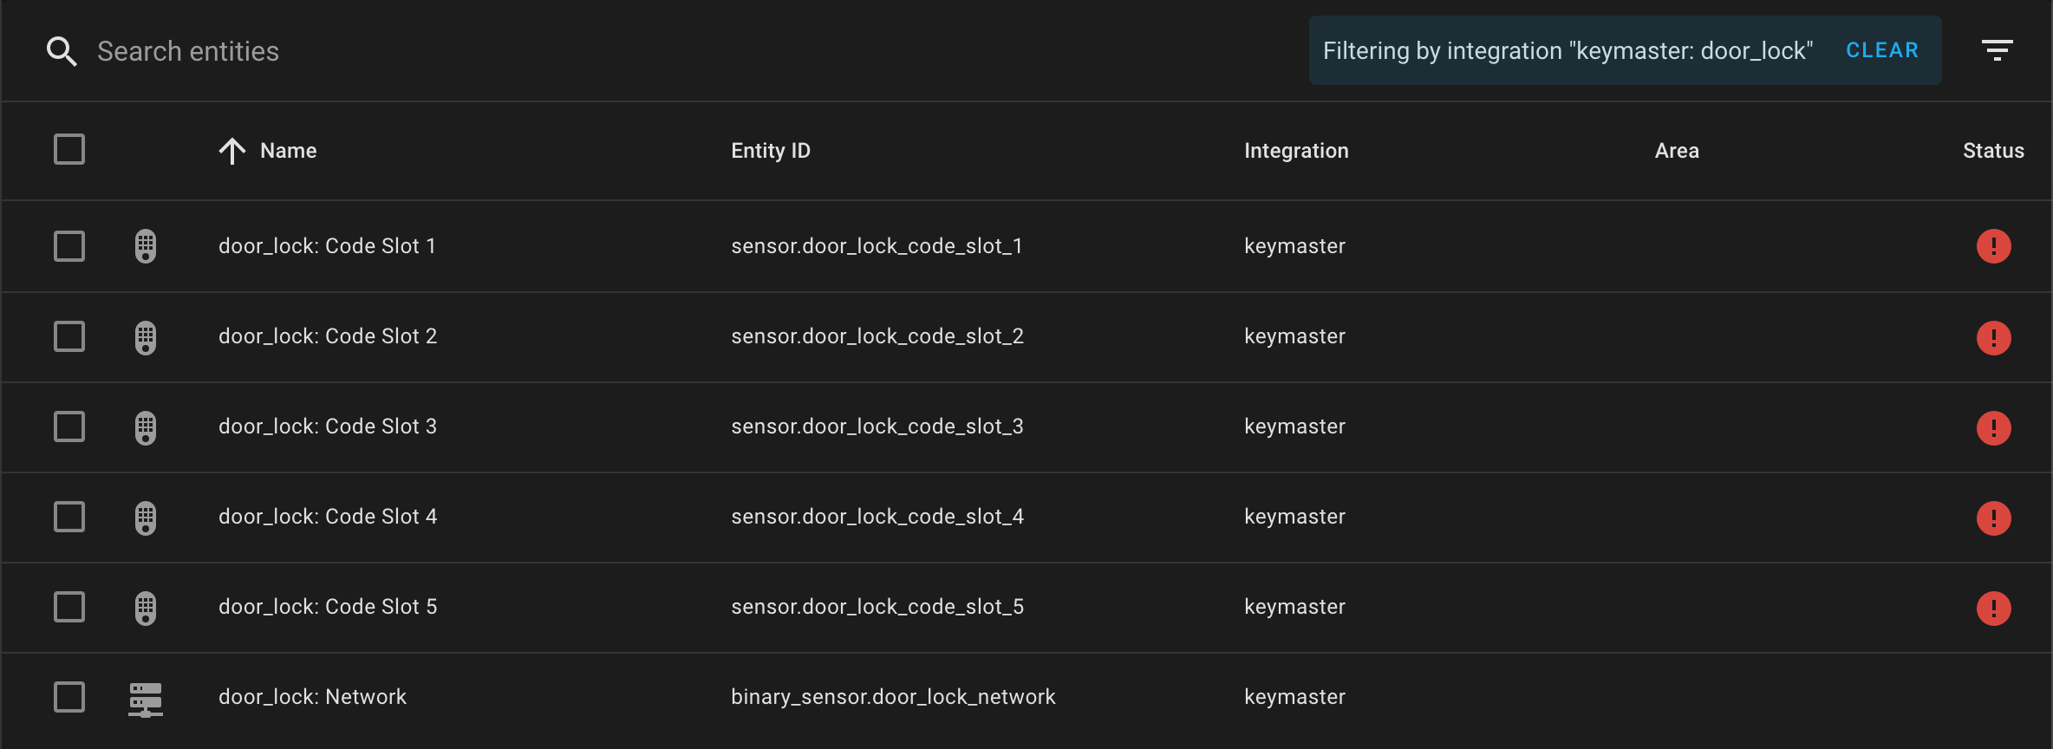Toggle the select-all checkbox in the header row
Image resolution: width=2053 pixels, height=749 pixels.
[x=68, y=149]
